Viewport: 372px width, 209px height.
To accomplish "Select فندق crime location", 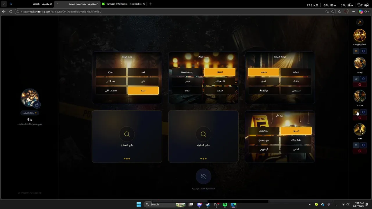I will click(x=264, y=81).
